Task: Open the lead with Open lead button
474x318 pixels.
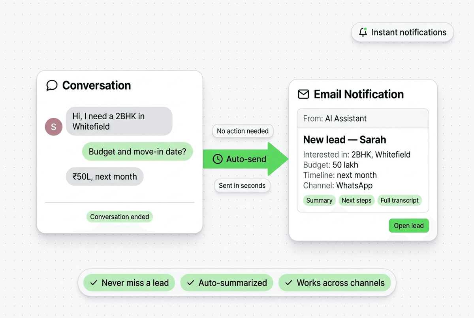Action: 408,226
